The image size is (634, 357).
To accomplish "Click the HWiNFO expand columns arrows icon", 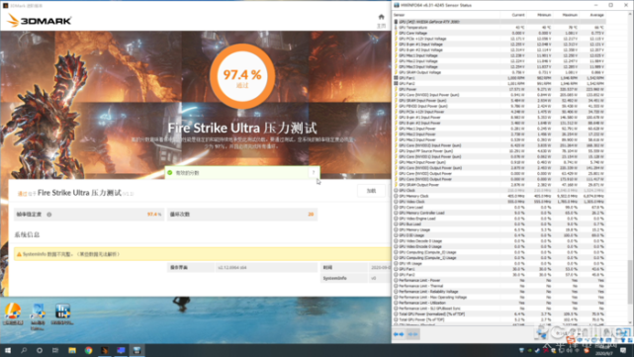I will (x=399, y=334).
